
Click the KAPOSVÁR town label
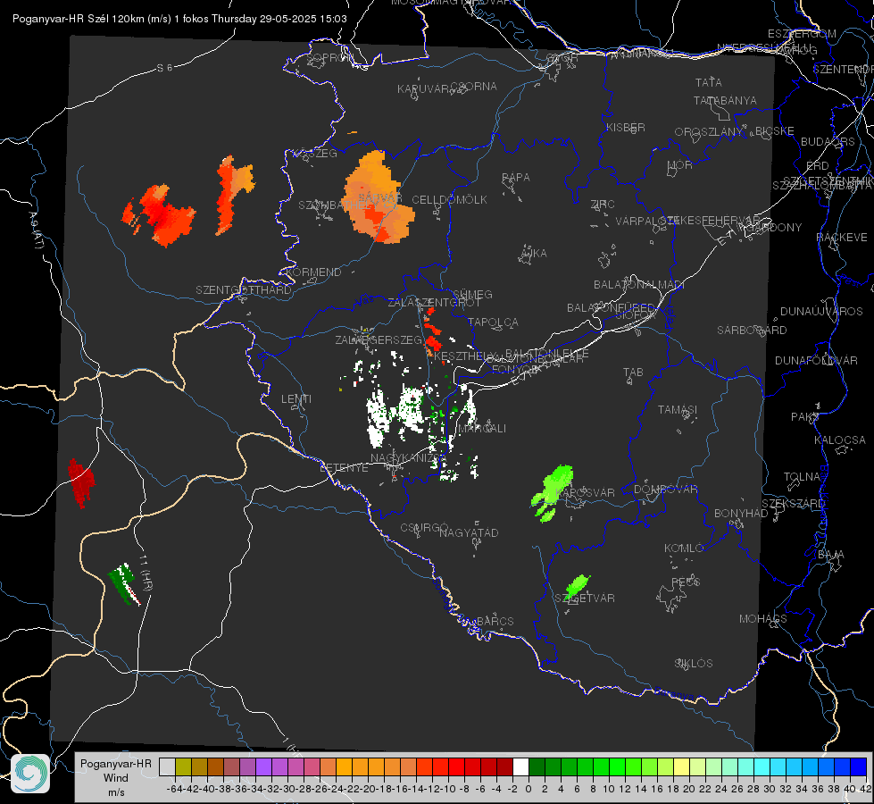tap(586, 493)
